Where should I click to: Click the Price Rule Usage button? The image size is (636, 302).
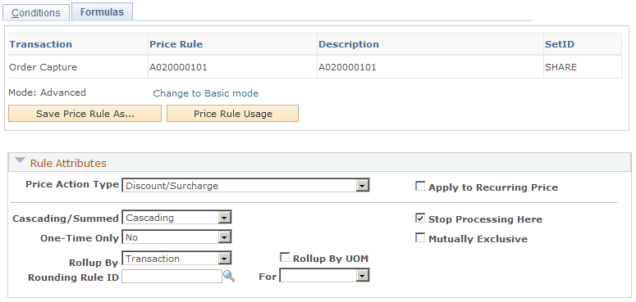point(233,114)
